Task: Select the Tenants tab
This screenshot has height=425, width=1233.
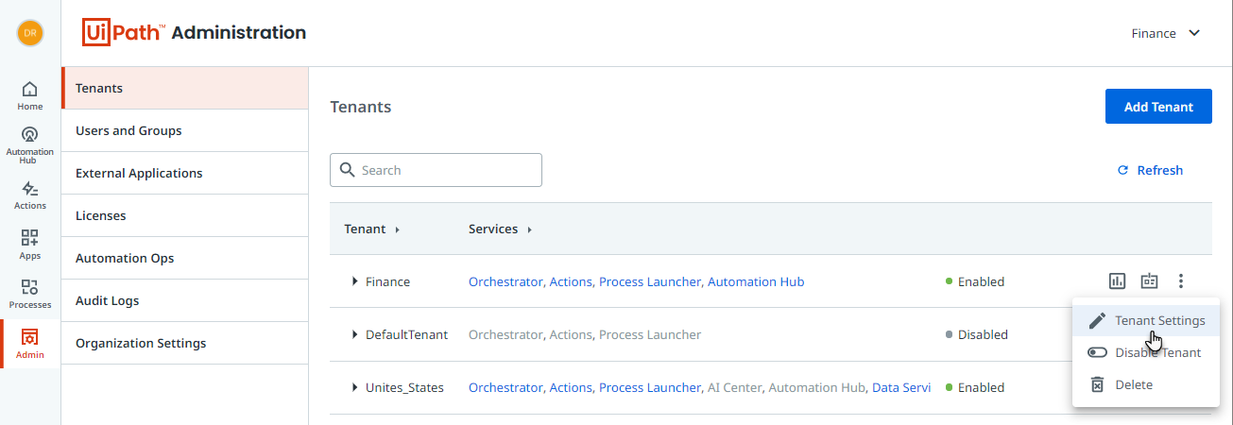Action: (x=185, y=88)
